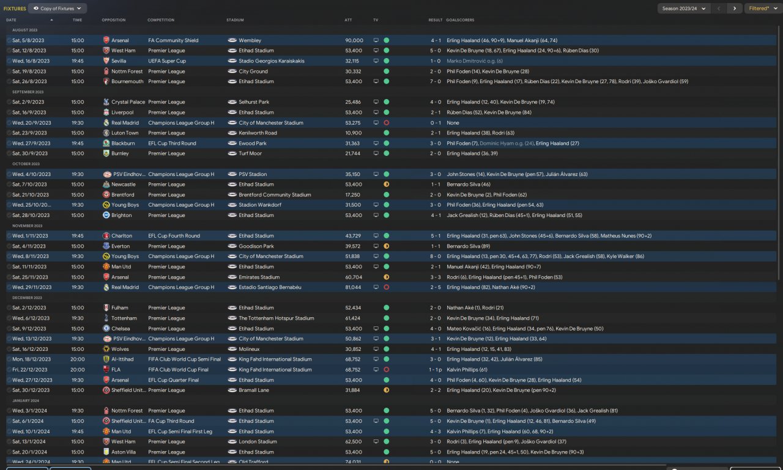This screenshot has height=470, width=783.
Task: Open the FIFA Club World Cup Final link
Action: pyautogui.click(x=178, y=370)
